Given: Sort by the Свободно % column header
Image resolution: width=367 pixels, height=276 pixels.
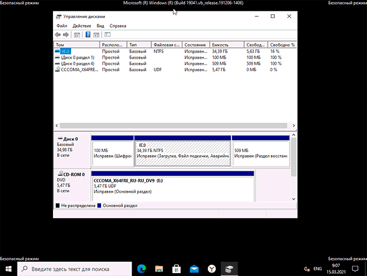Looking at the screenshot, I should coord(282,45).
